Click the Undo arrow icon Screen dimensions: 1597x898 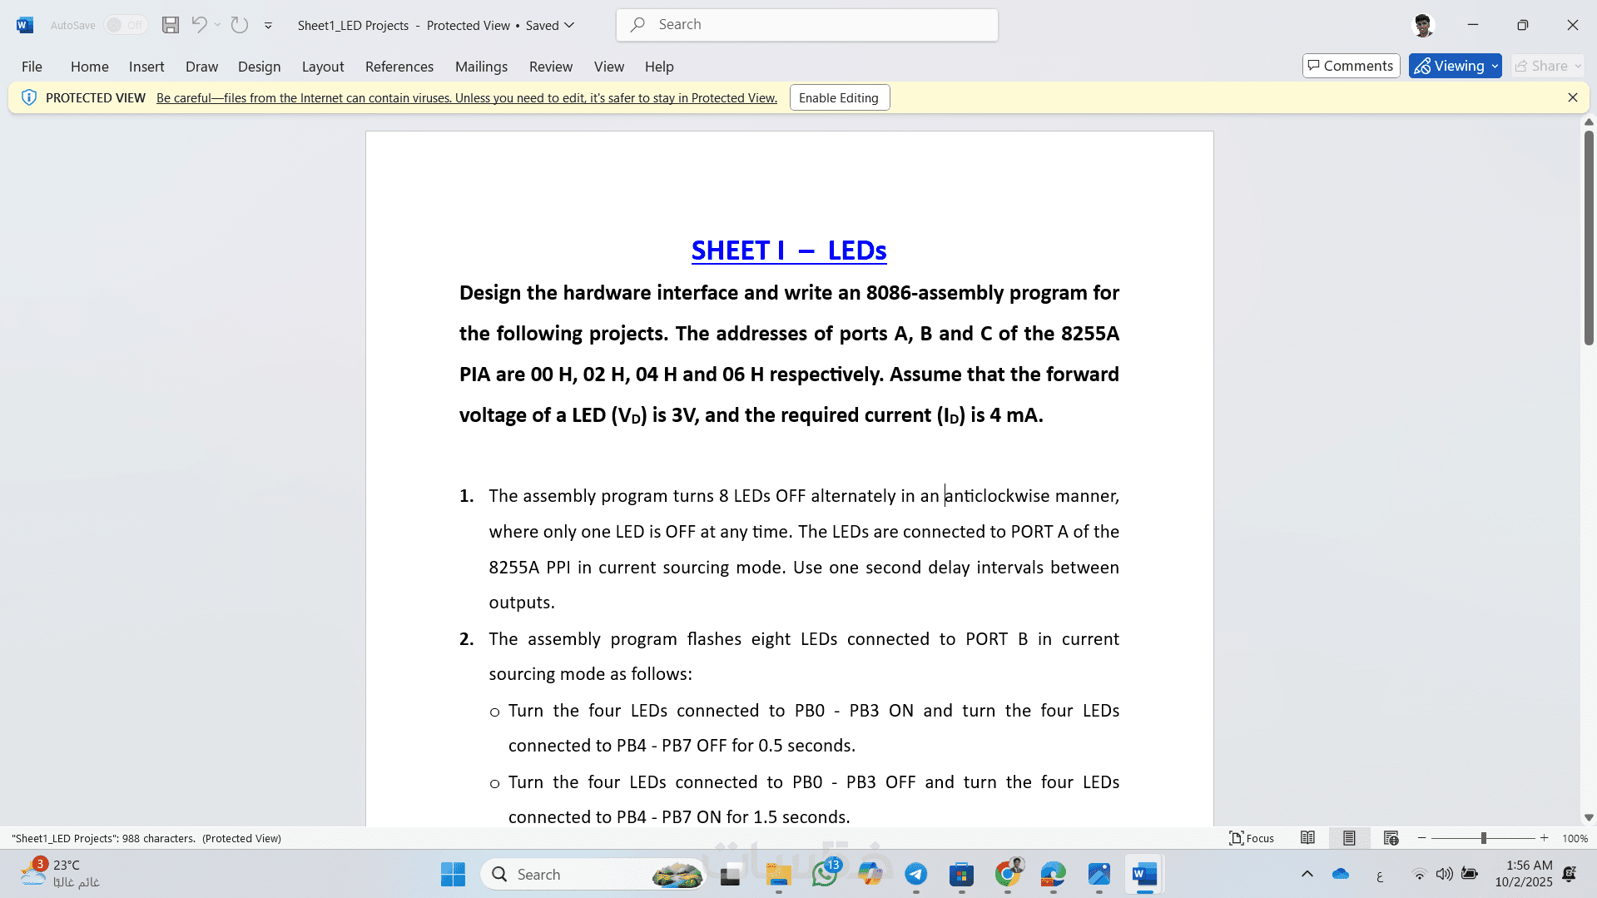(x=199, y=25)
